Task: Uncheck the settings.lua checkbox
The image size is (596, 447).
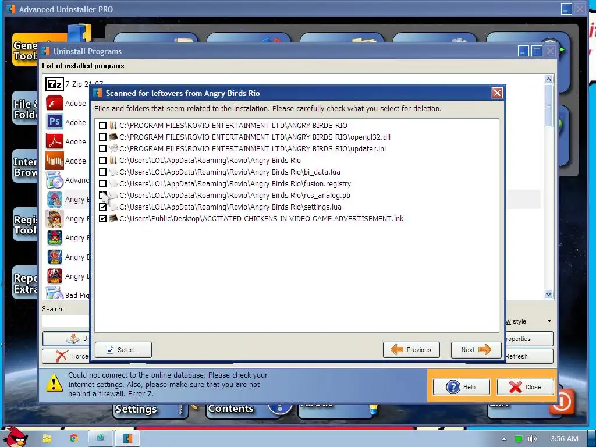Action: click(102, 207)
